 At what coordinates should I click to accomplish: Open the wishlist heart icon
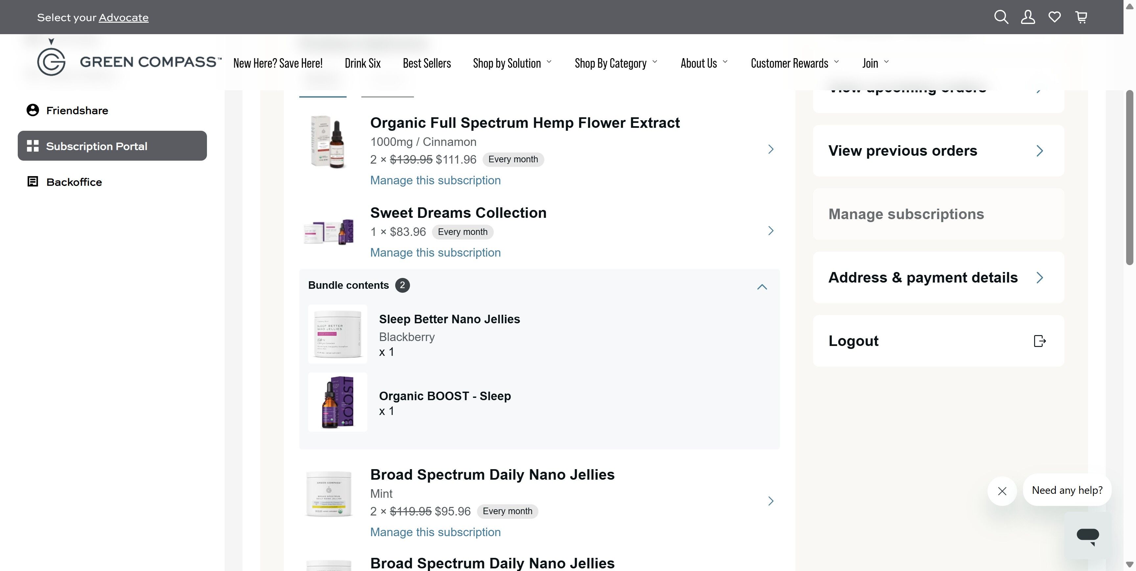pyautogui.click(x=1055, y=17)
